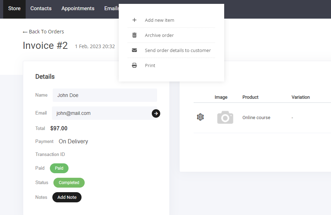Select Add new item menu entry

point(160,20)
